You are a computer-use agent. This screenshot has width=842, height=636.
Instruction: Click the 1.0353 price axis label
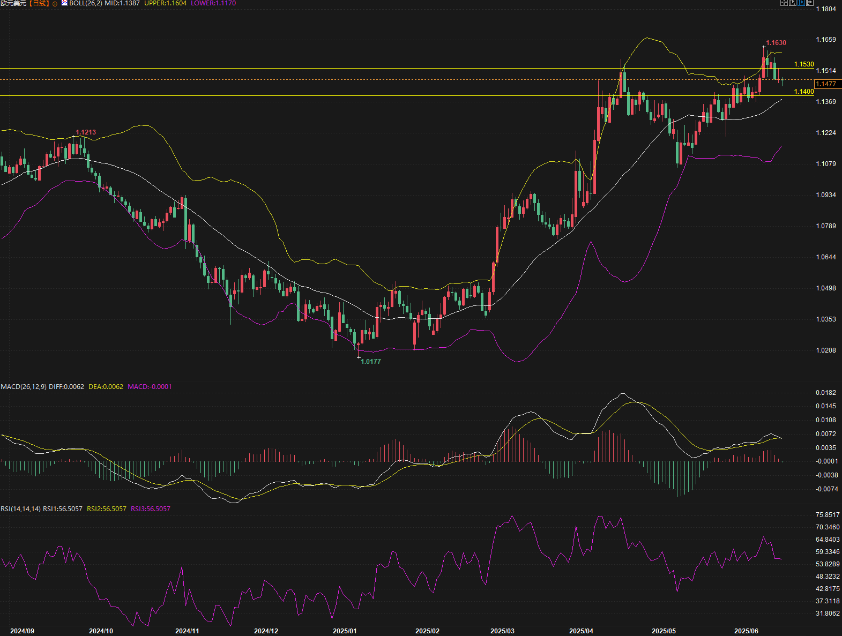pyautogui.click(x=826, y=319)
